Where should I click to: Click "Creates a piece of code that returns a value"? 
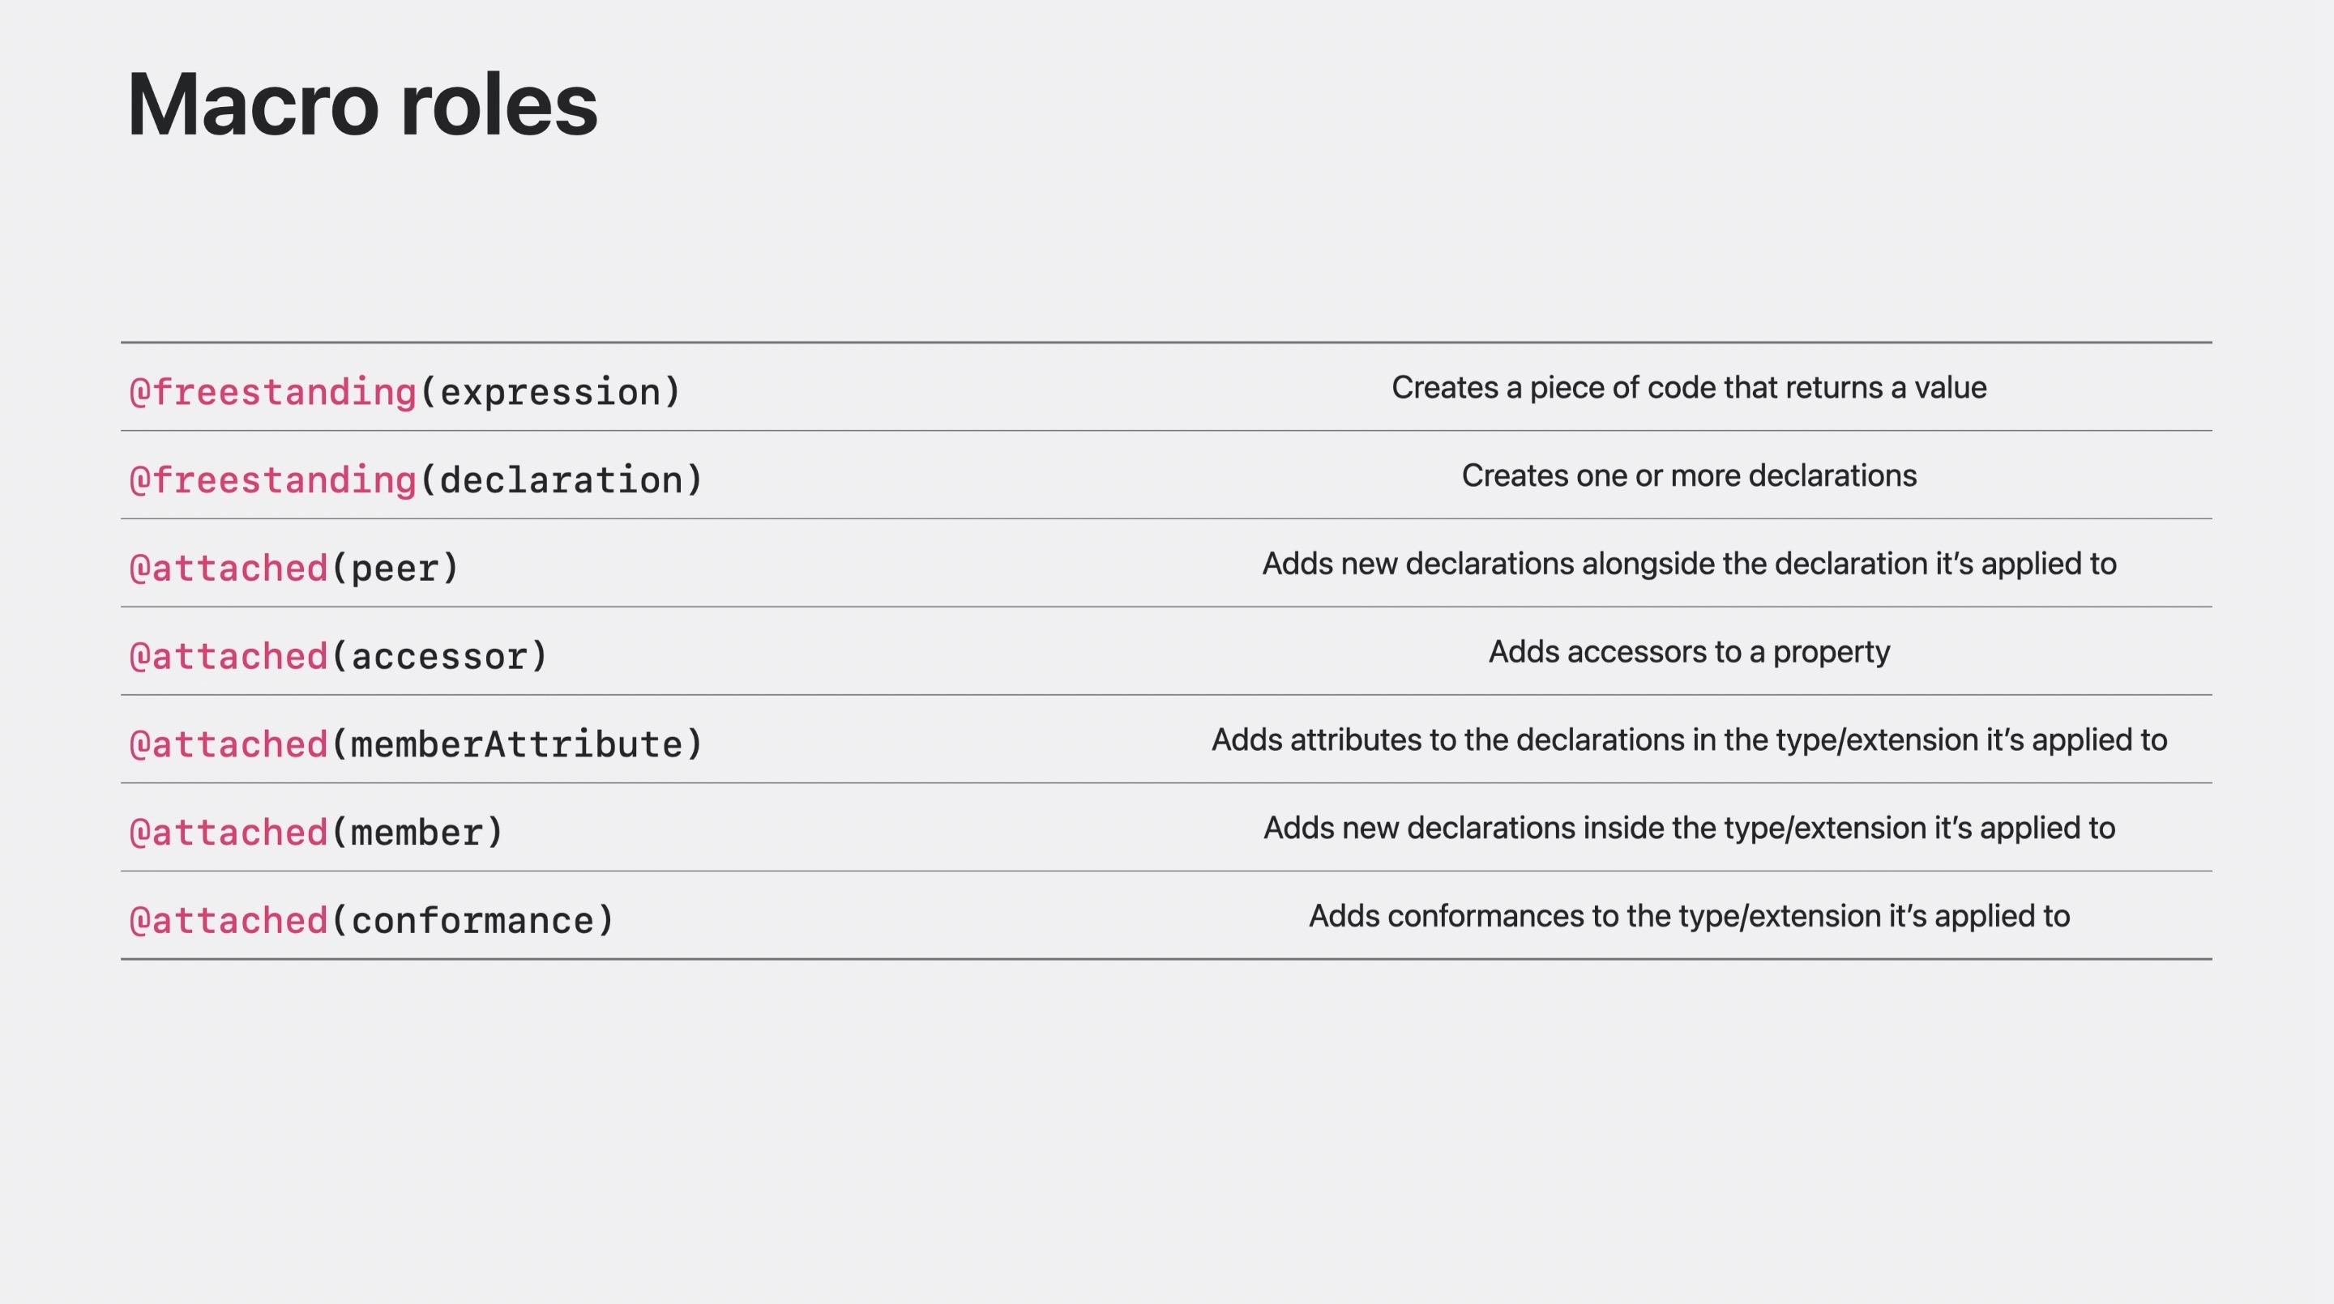point(1689,388)
